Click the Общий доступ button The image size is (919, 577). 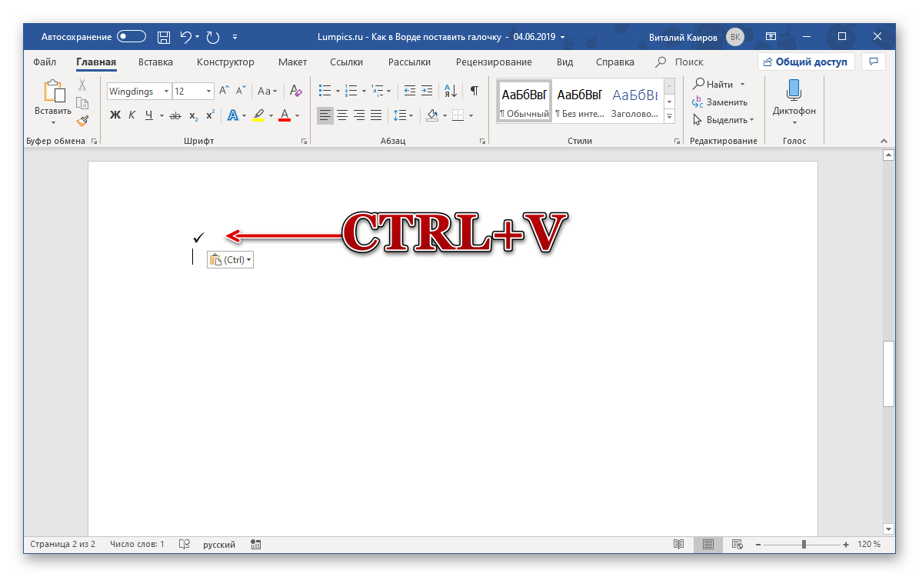pos(806,62)
